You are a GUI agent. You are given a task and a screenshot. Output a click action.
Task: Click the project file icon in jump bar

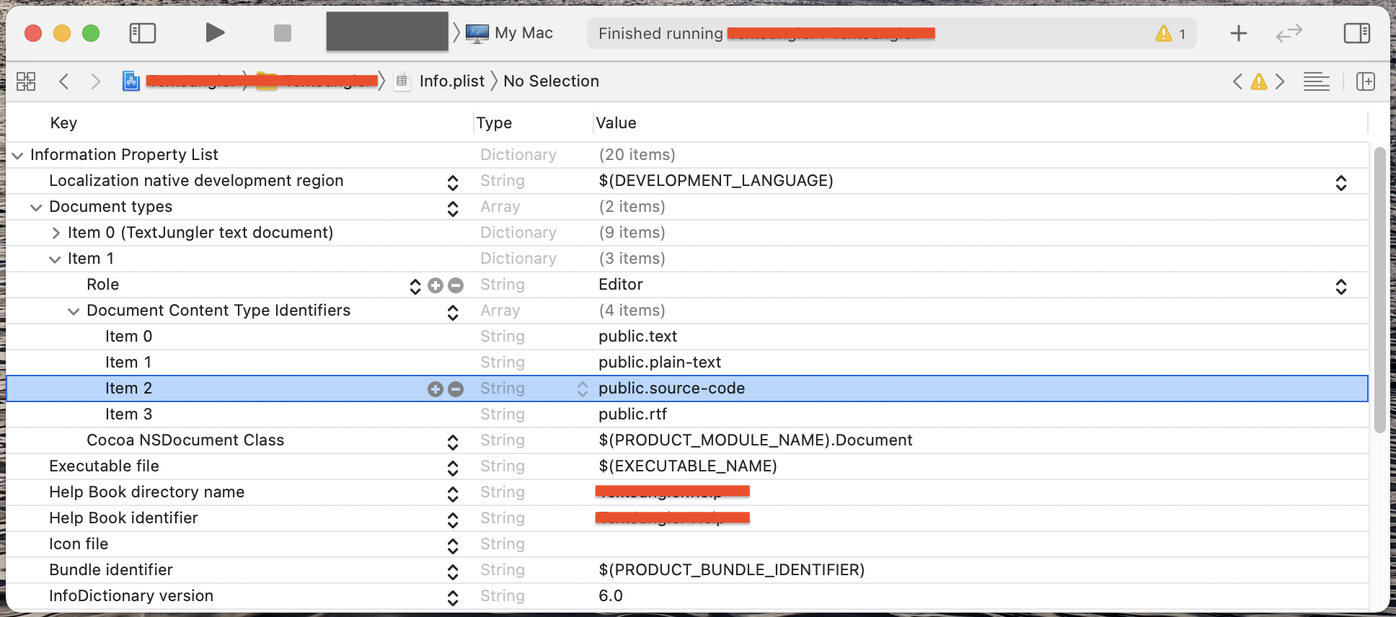tap(131, 81)
